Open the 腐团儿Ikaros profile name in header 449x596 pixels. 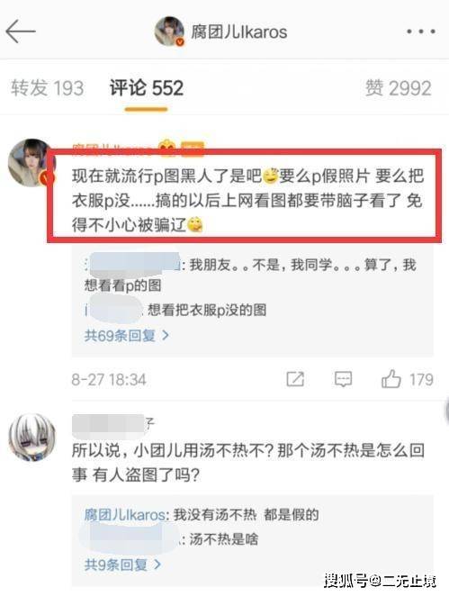(x=238, y=32)
